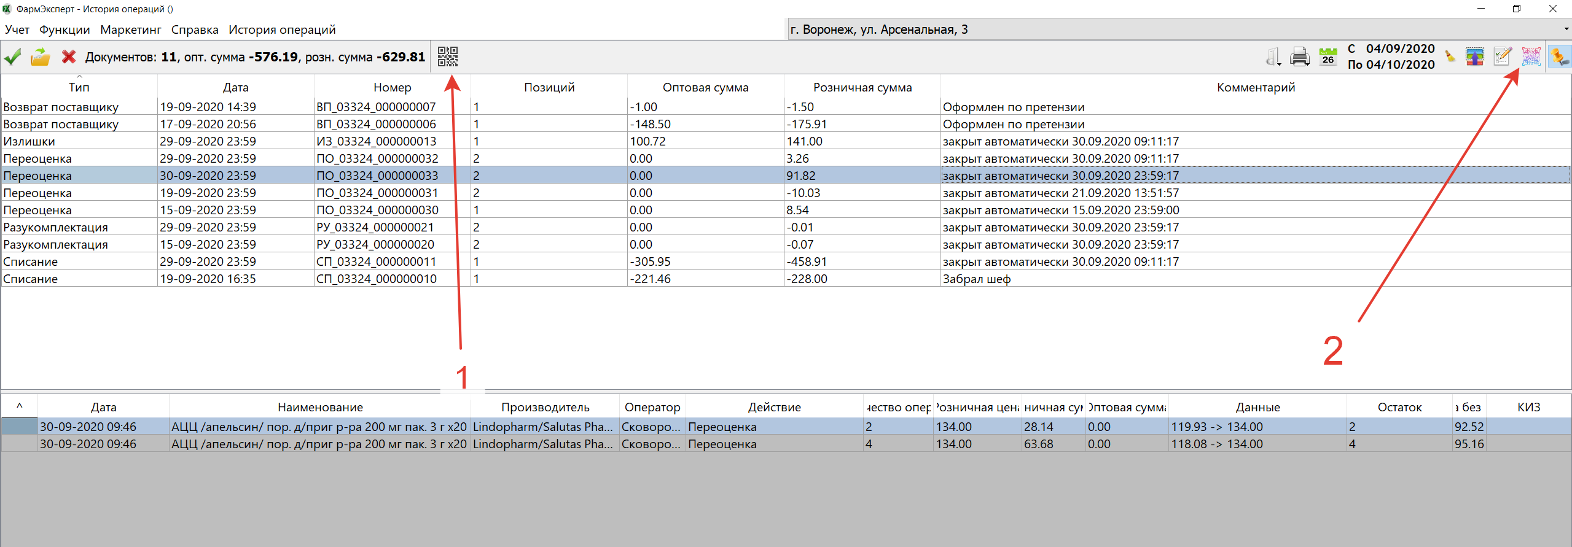
Task: Sort table by Розничная сумма column header
Action: tap(862, 87)
